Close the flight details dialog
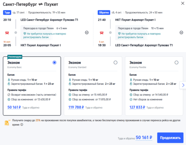The image size is (186, 145). (x=183, y=3)
